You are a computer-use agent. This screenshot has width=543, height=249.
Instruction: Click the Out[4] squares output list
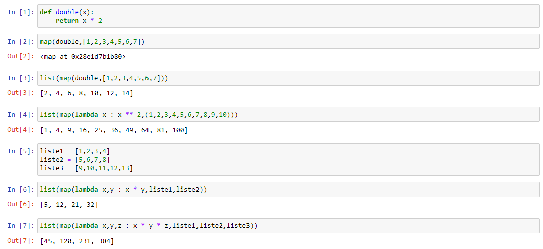pos(114,130)
